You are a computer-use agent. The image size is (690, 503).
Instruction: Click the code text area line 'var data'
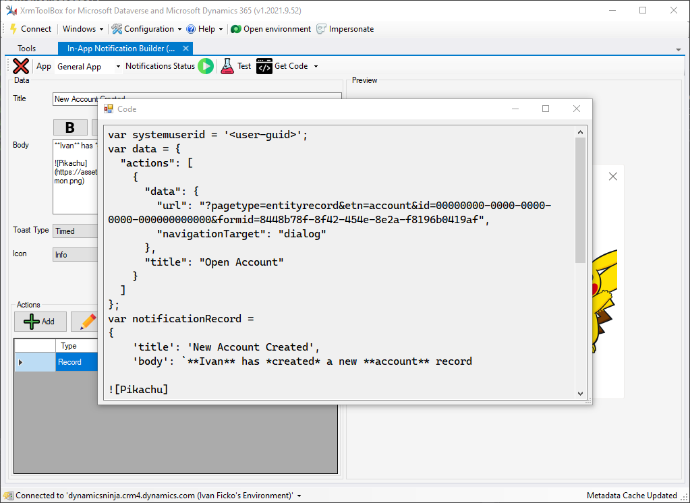click(144, 149)
